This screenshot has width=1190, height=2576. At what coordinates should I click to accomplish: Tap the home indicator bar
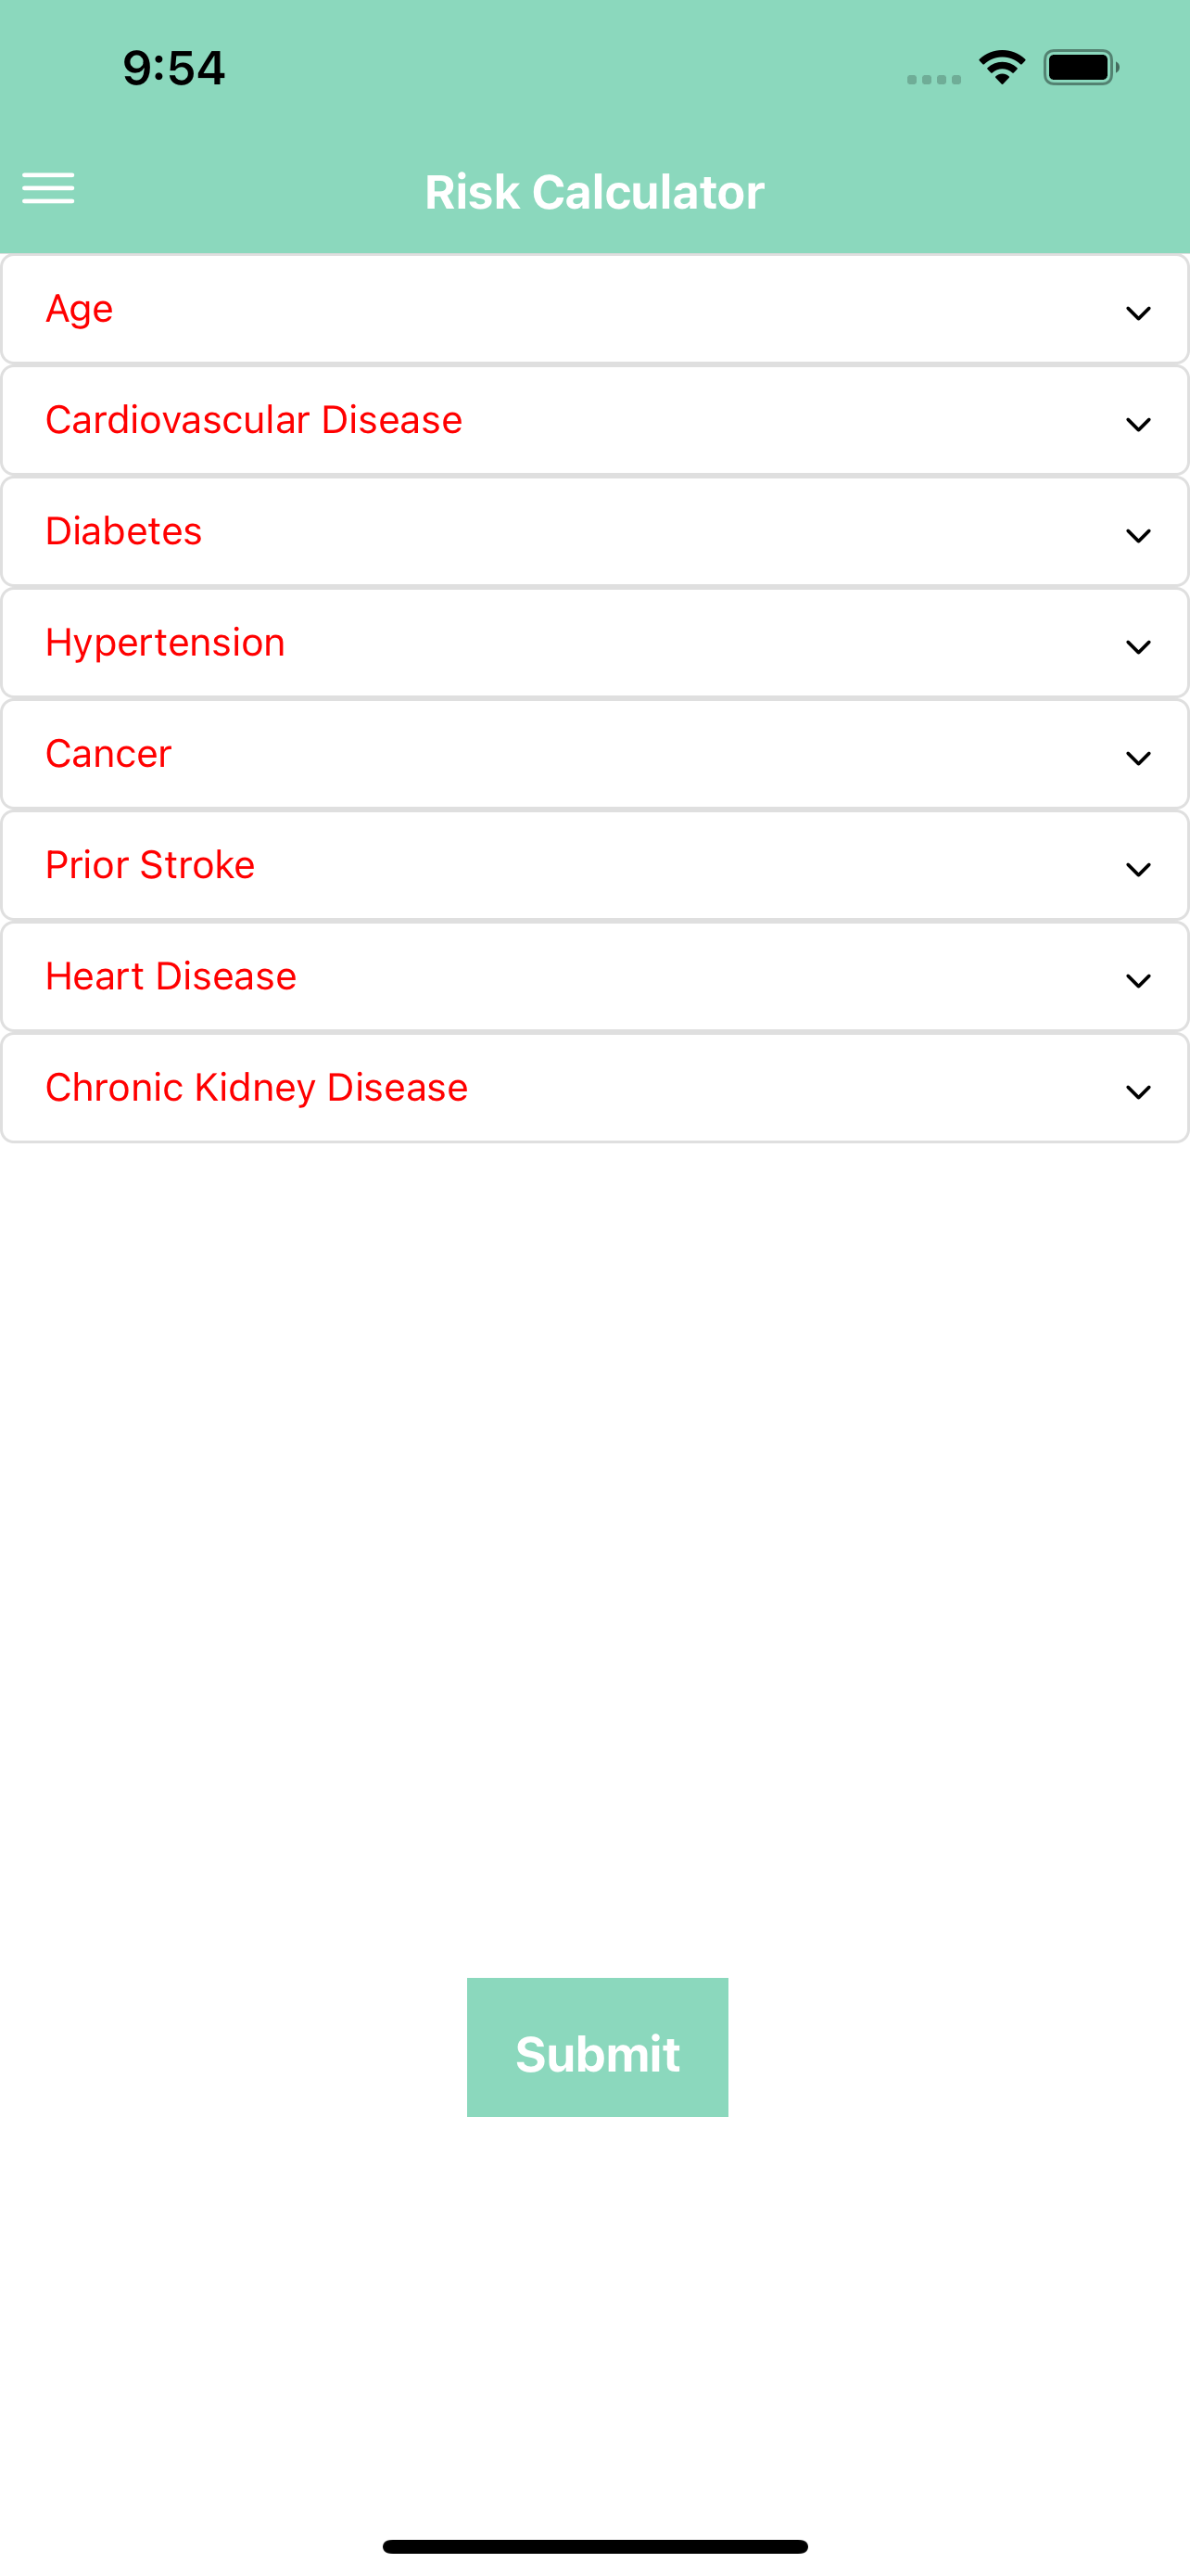click(x=594, y=2546)
